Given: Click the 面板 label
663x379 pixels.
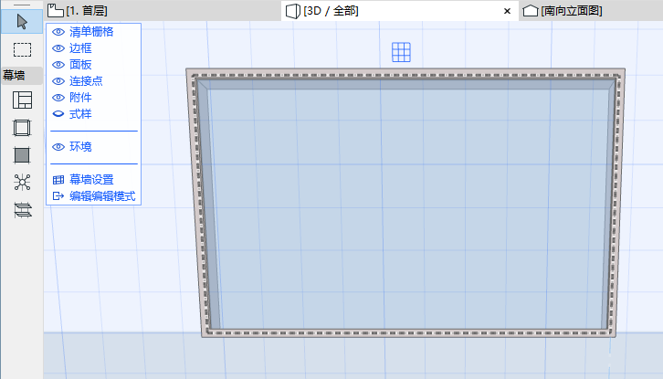Looking at the screenshot, I should (x=80, y=65).
